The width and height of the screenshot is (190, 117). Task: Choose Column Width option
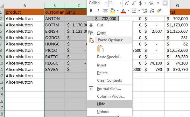(x=110, y=96)
